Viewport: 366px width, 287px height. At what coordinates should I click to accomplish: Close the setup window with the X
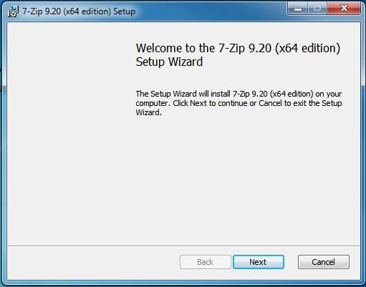[344, 9]
